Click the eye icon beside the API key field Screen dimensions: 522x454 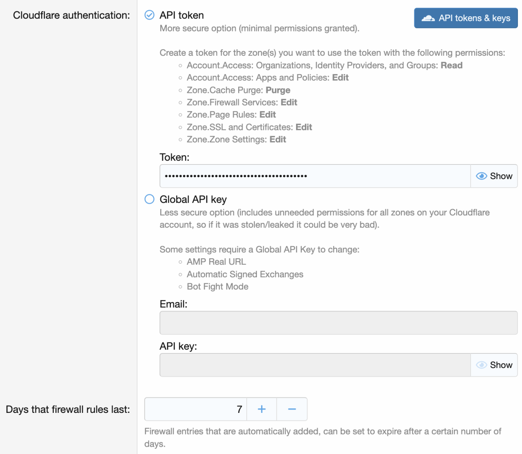pos(481,365)
